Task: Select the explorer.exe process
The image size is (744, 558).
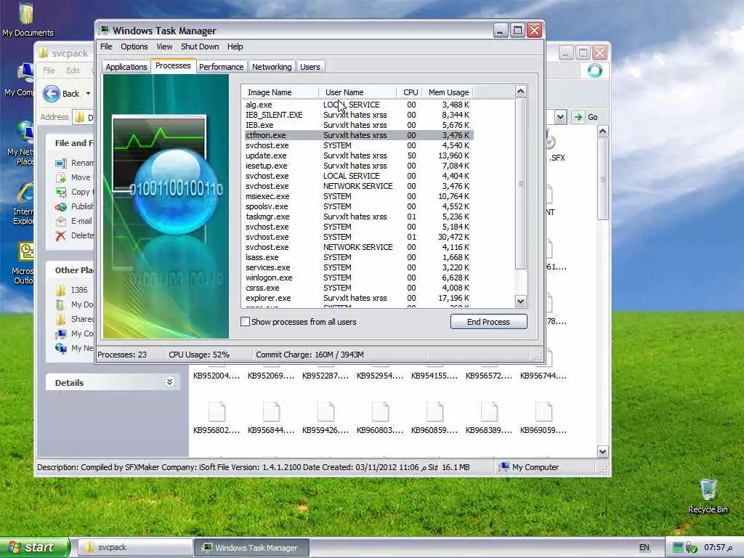Action: pyautogui.click(x=357, y=298)
